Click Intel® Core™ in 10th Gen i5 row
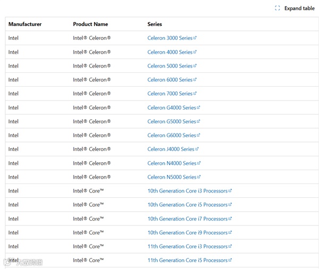Viewport: 319px width, 269px height. (x=88, y=205)
